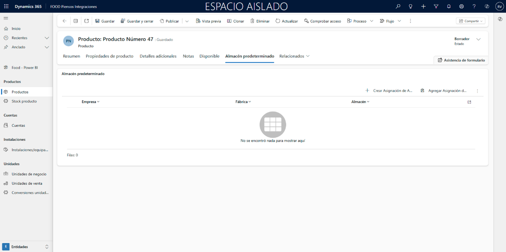Go back using the back arrow

[x=65, y=21]
